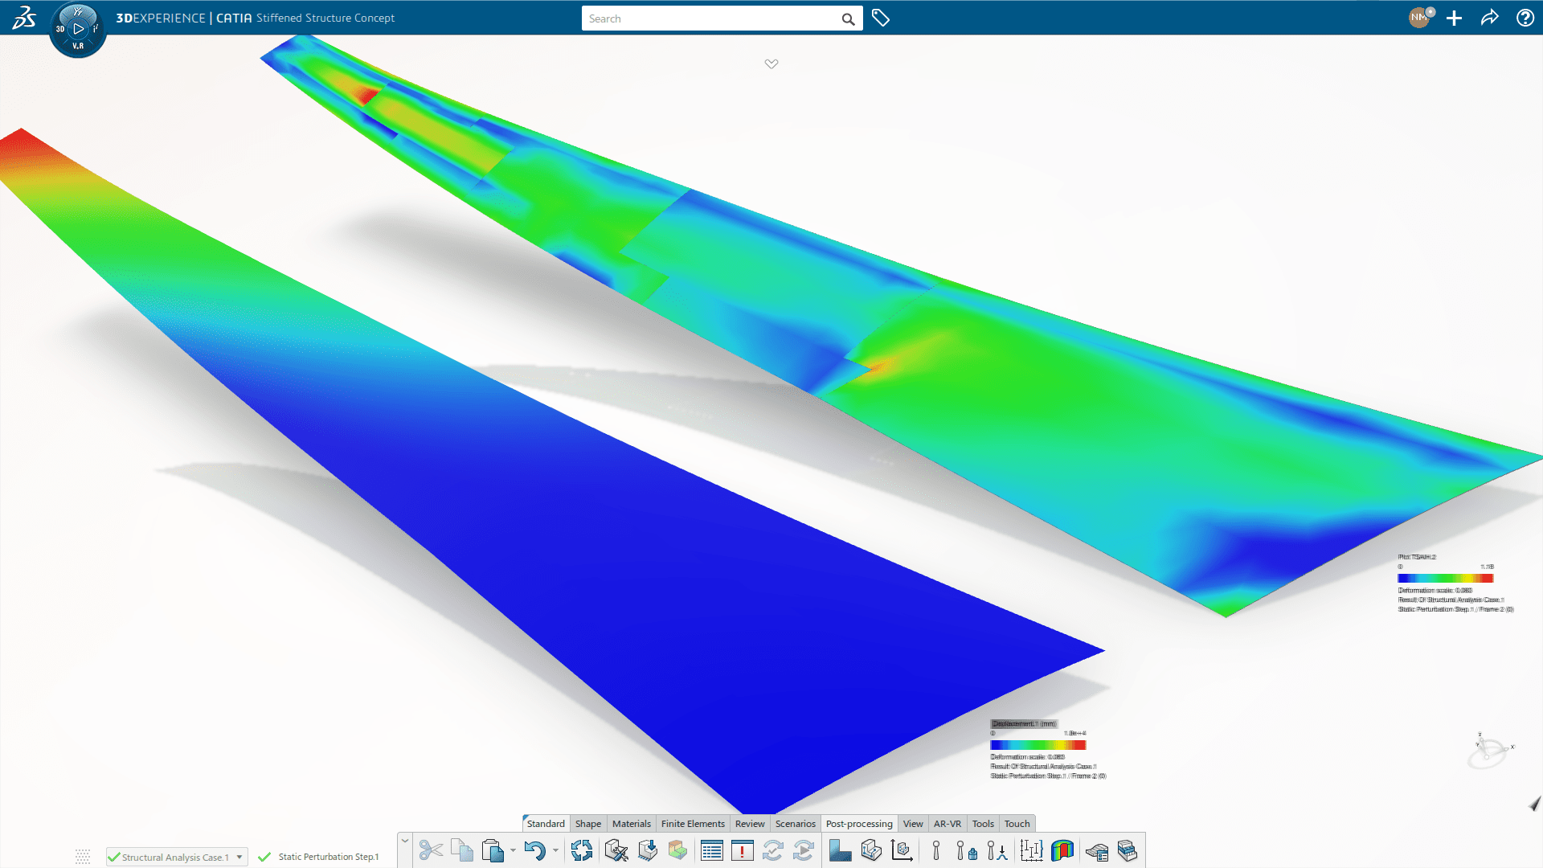This screenshot has width=1543, height=868.
Task: Click the Undo arrow icon
Action: [x=534, y=850]
